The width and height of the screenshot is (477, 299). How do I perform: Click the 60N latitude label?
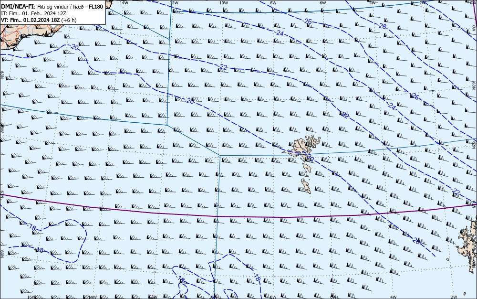[2, 254]
